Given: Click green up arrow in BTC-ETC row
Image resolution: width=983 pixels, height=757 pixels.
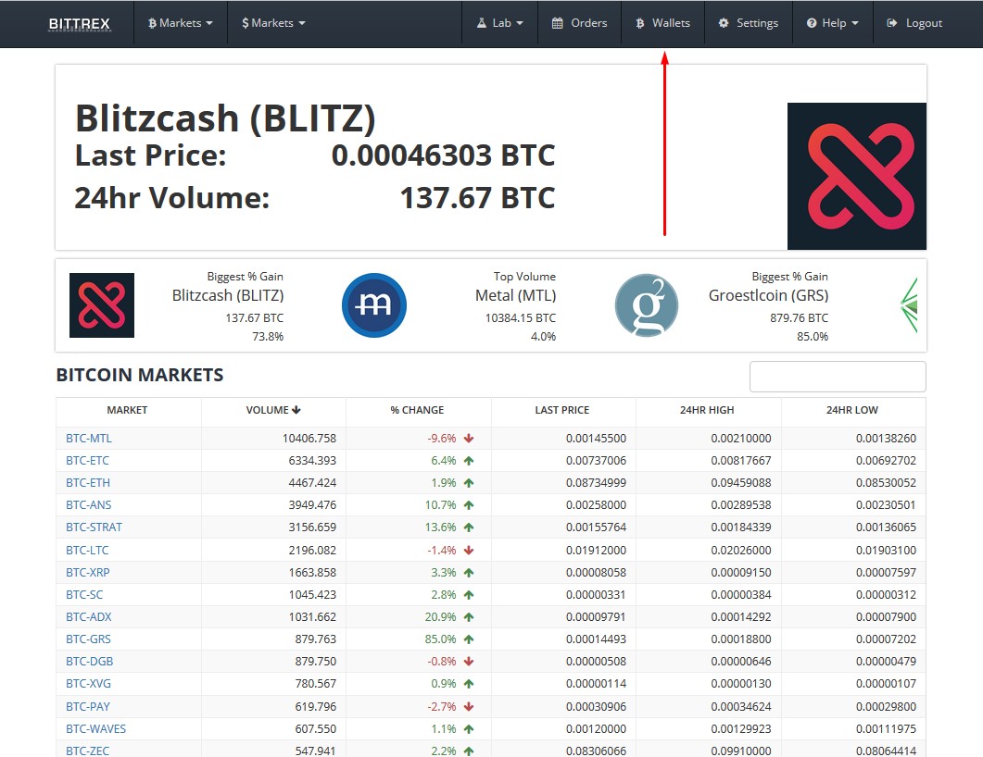Looking at the screenshot, I should tap(468, 461).
